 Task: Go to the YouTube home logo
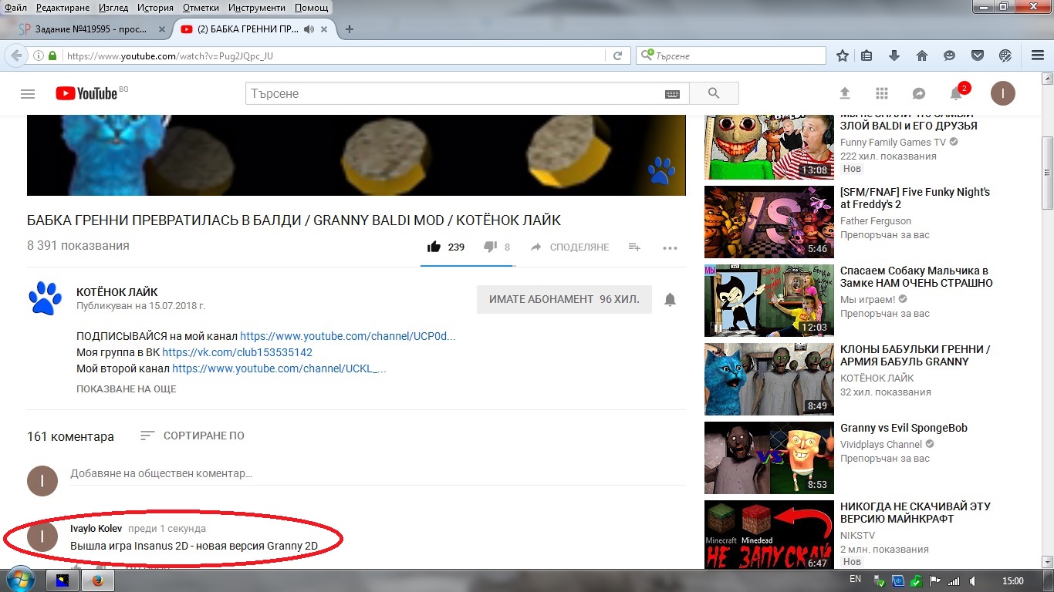(86, 93)
